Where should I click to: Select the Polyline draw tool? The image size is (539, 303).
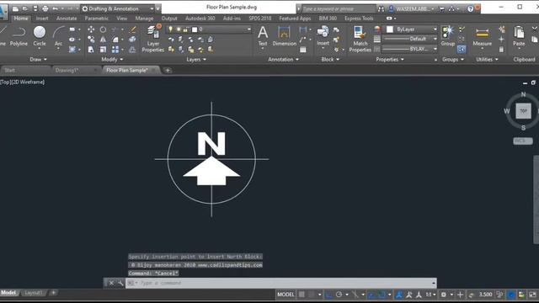(x=19, y=36)
